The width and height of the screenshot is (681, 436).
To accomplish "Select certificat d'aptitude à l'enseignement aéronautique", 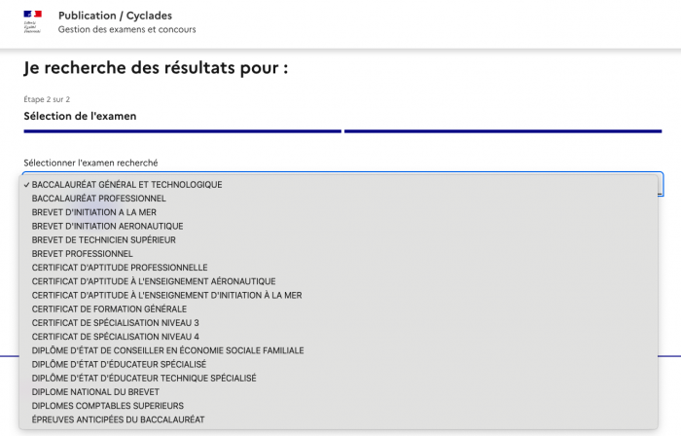I will pyautogui.click(x=339, y=281).
